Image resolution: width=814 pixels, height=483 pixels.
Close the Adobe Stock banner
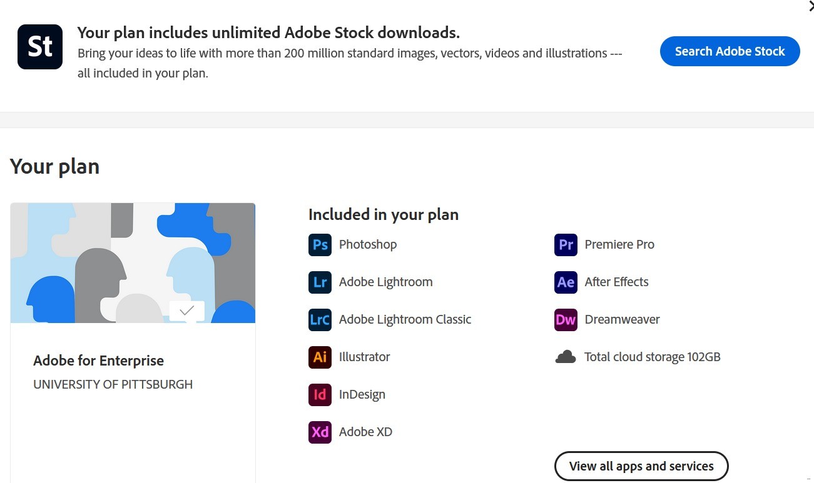[811, 5]
